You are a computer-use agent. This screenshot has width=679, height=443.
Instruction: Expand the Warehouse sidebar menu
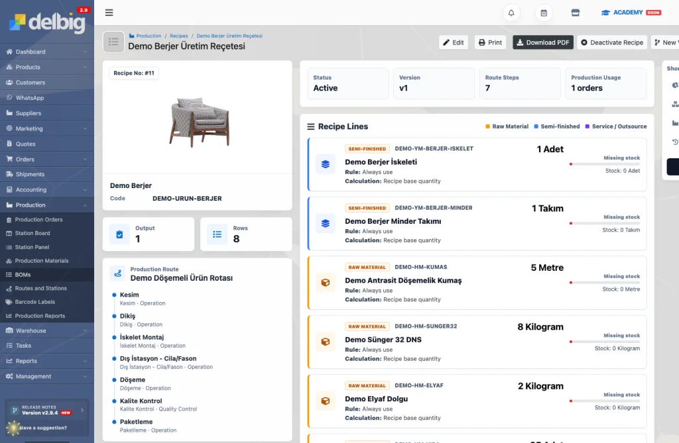(47, 330)
